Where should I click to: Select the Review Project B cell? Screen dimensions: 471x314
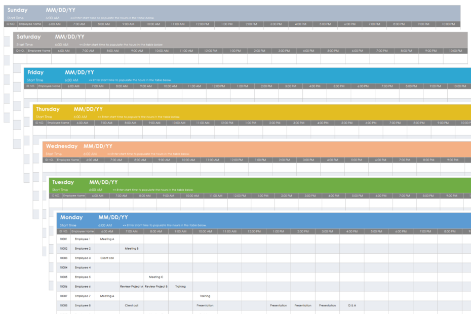[x=156, y=287]
